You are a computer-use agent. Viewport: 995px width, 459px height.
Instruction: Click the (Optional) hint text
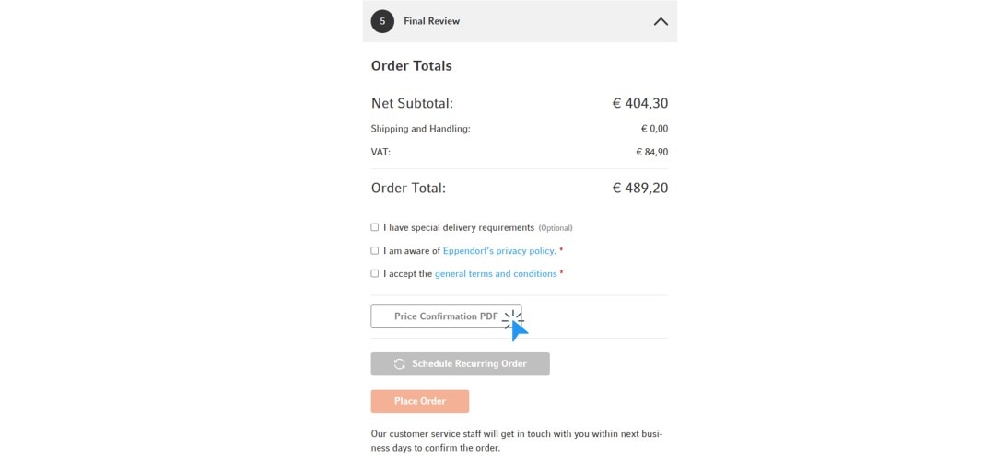pos(556,228)
